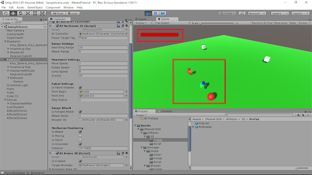Open AI Mechanim 3D gear settings

coord(127,26)
